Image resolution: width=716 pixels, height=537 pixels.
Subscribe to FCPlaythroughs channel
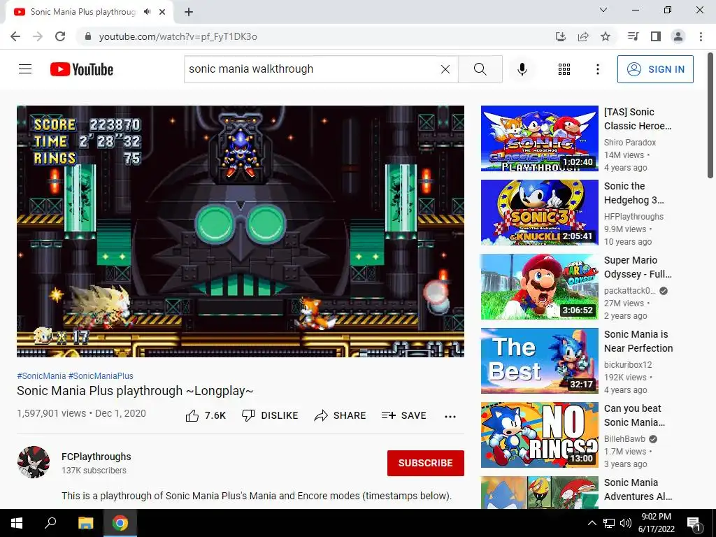426,463
